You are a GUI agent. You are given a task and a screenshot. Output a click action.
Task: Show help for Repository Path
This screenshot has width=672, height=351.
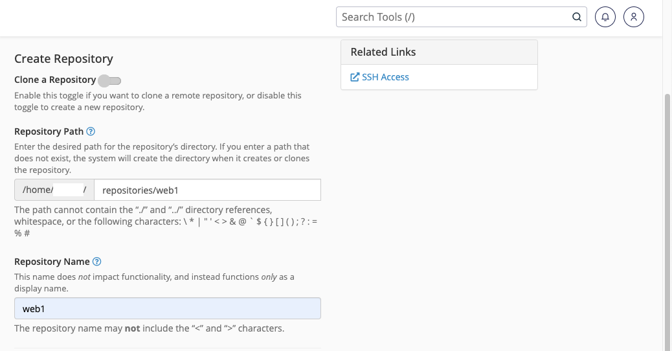click(91, 131)
